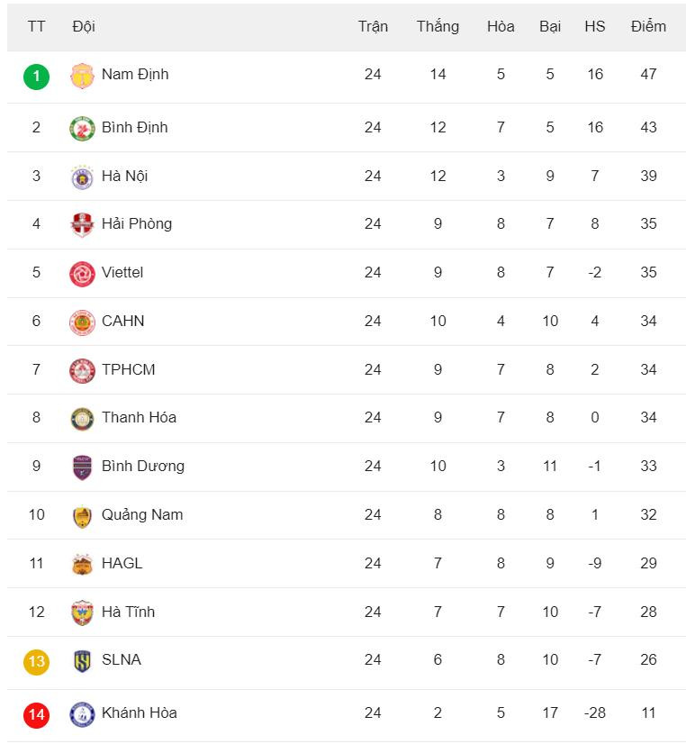
Task: Click the Khánh Hòa club logo
Action: (82, 714)
